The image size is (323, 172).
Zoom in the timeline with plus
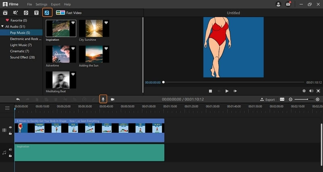[x=317, y=99]
